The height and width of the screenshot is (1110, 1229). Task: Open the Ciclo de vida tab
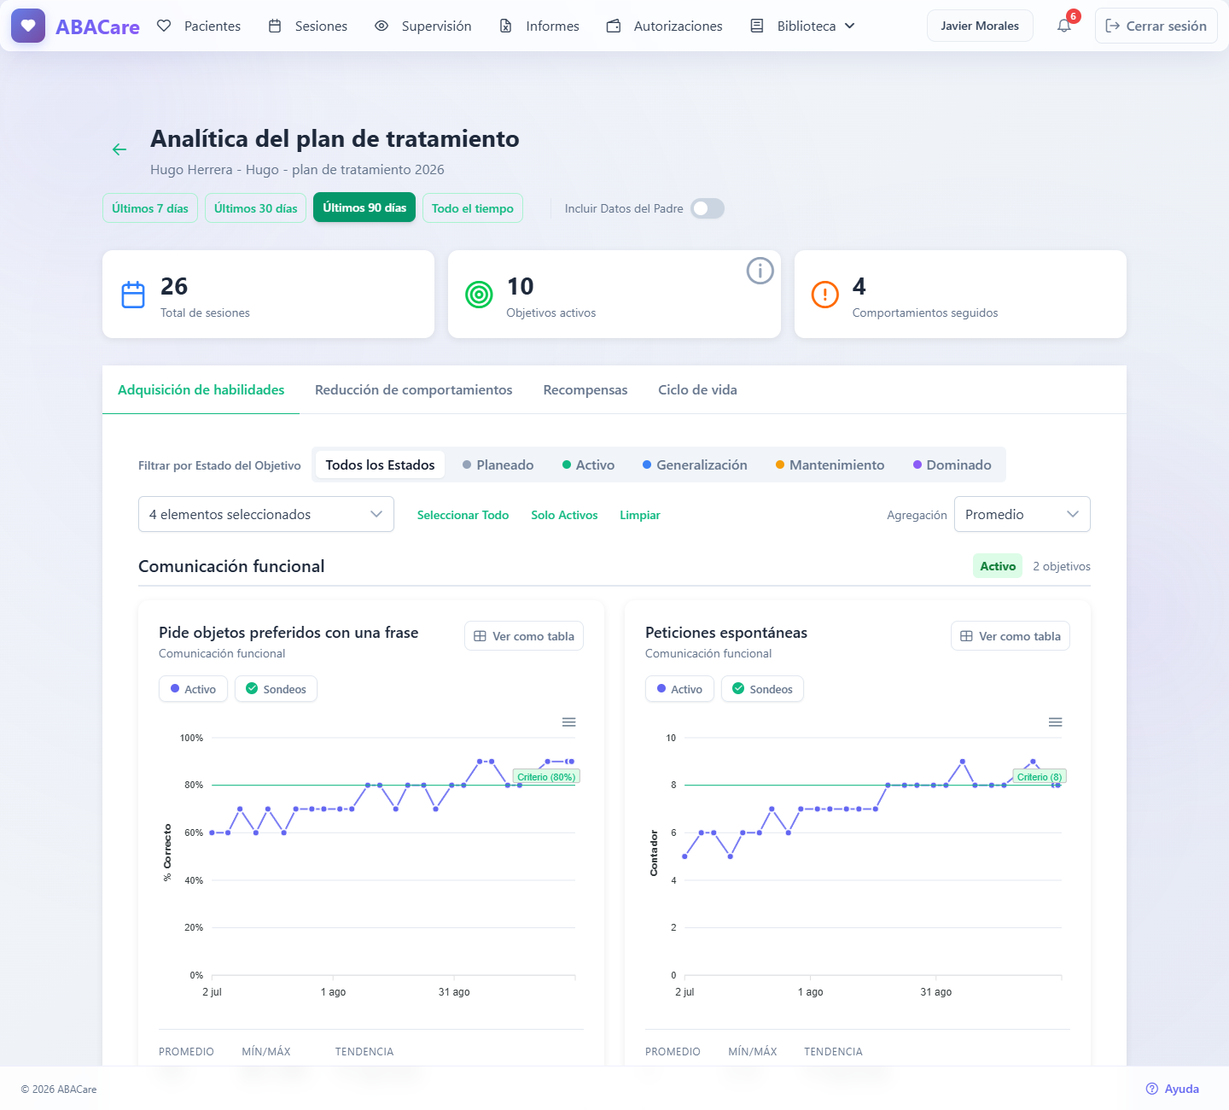[697, 389]
